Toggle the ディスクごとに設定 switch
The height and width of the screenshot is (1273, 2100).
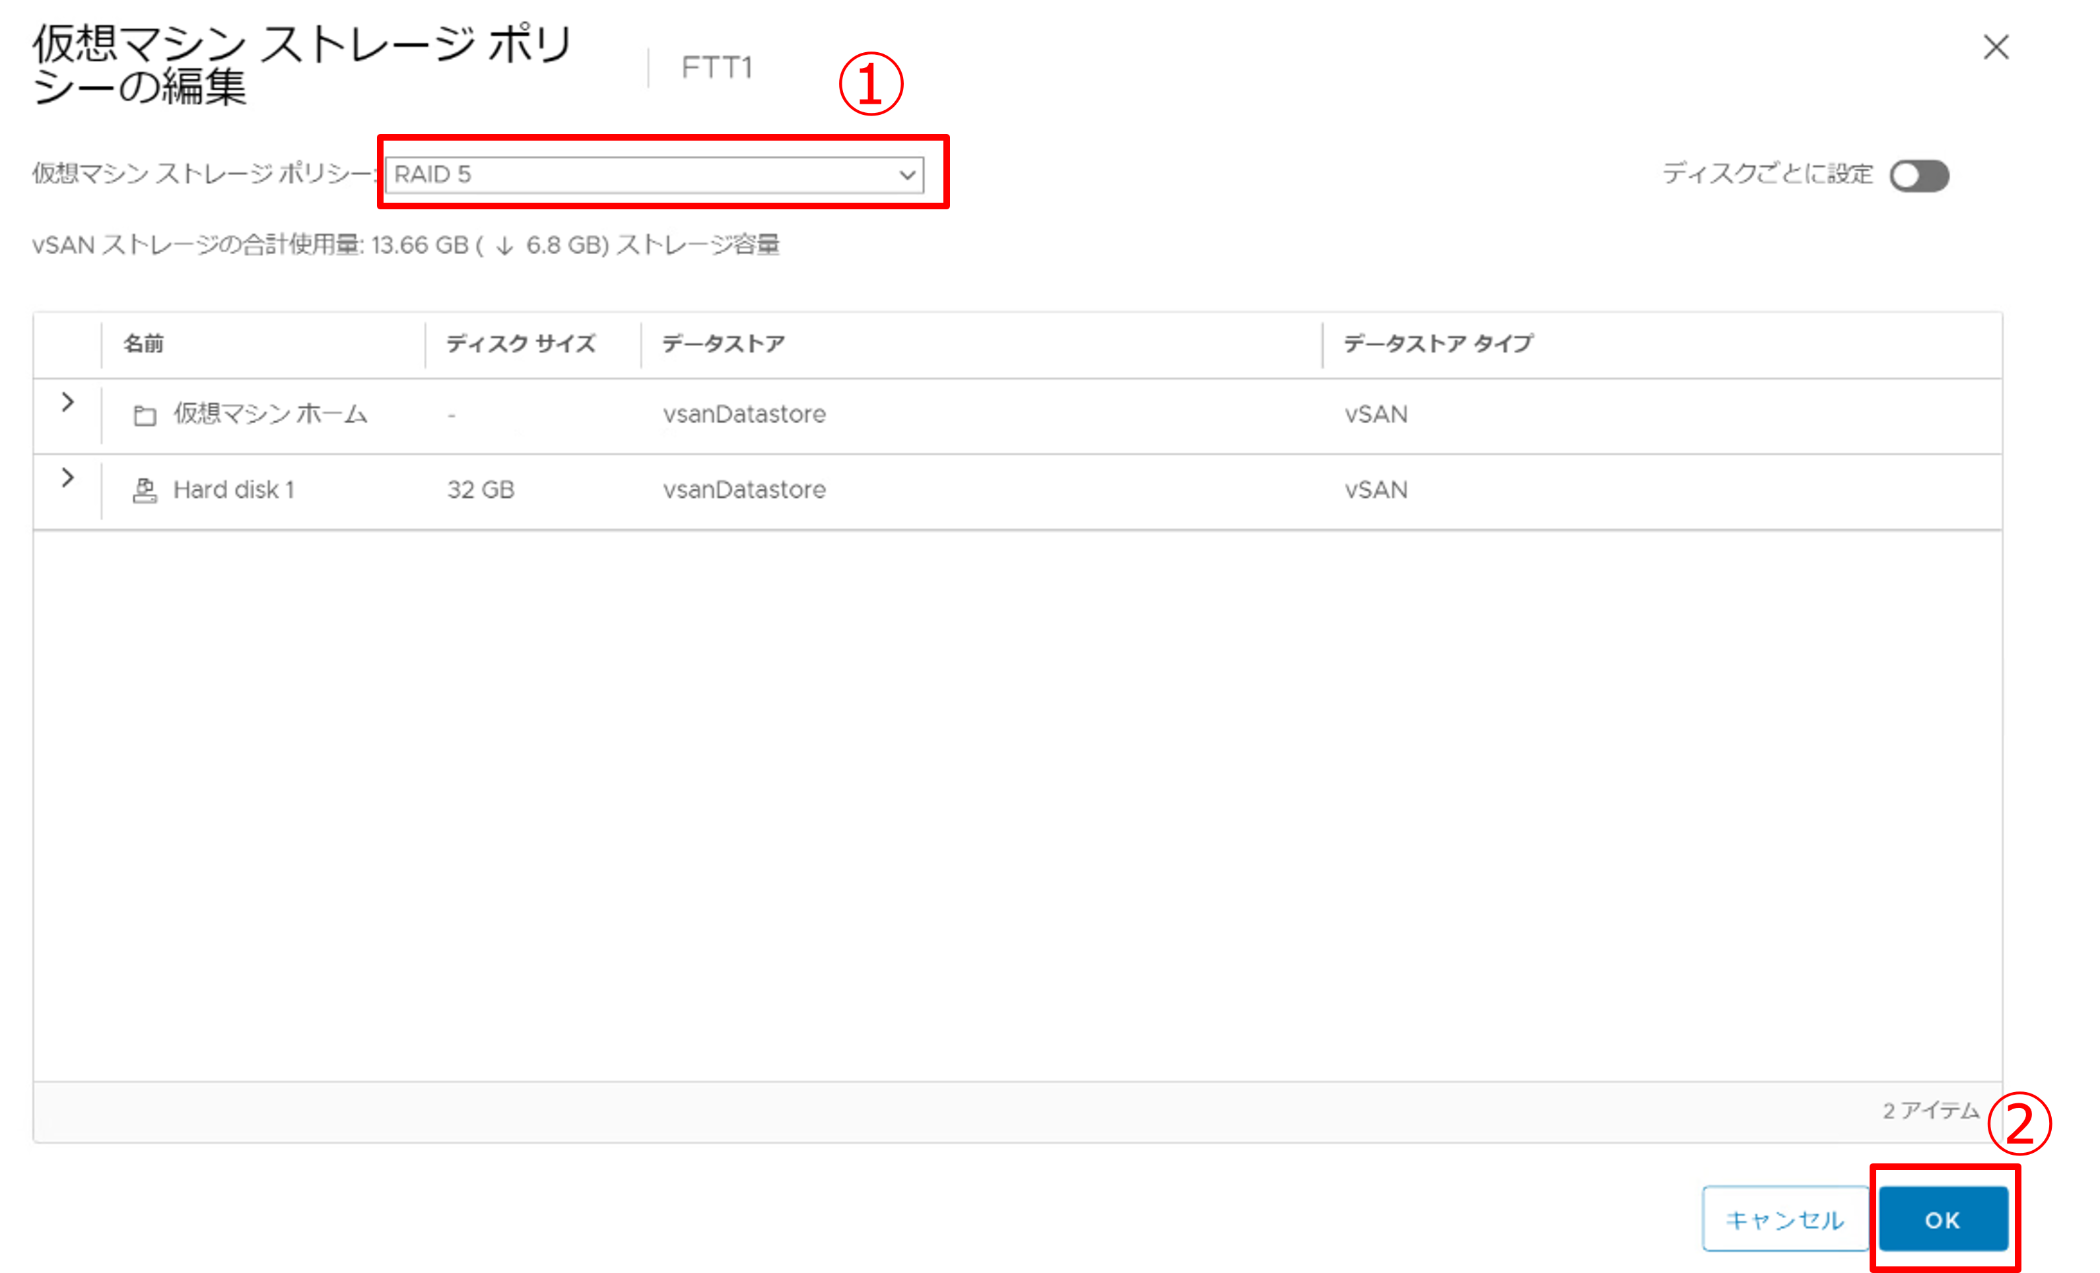pos(1918,176)
